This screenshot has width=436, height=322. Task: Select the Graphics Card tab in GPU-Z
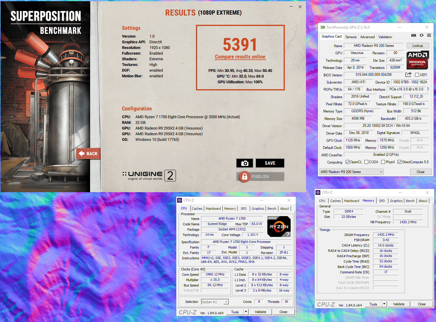(331, 36)
